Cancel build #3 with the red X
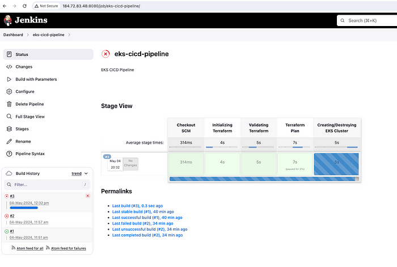The image size is (397, 267). (x=87, y=196)
